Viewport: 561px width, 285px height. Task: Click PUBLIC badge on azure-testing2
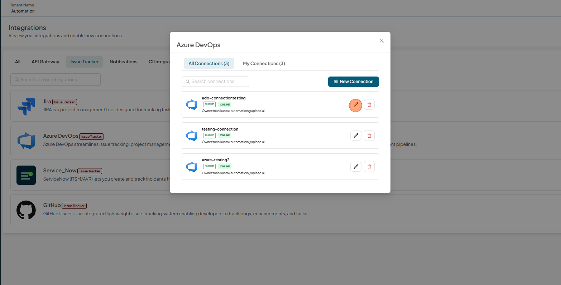(209, 166)
